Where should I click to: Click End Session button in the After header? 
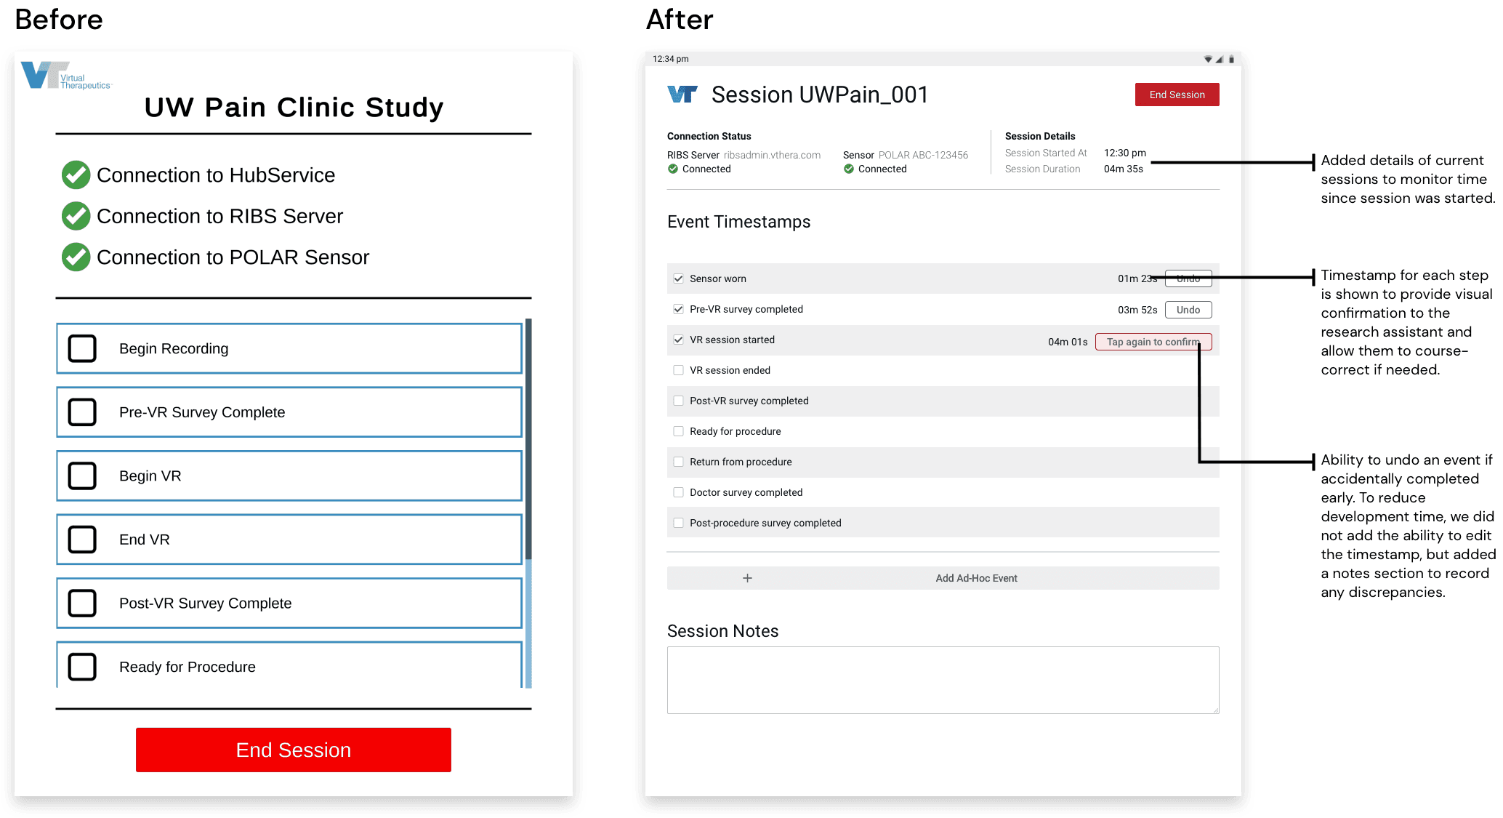(1177, 95)
